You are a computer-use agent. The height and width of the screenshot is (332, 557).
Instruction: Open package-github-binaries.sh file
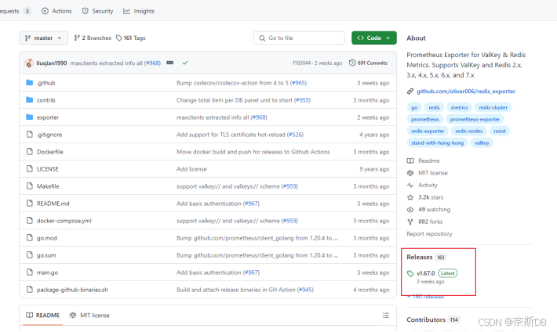[72, 290]
